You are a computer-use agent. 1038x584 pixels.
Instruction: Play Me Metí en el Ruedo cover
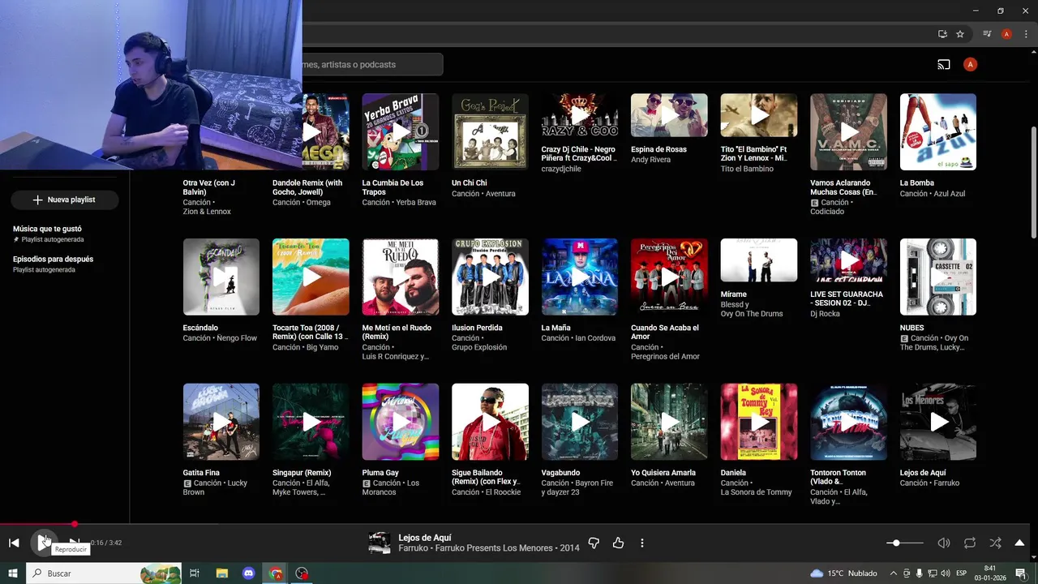(401, 277)
